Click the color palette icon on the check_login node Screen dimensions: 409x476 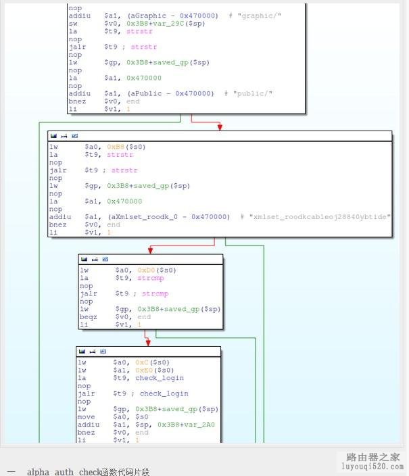pyautogui.click(x=82, y=352)
